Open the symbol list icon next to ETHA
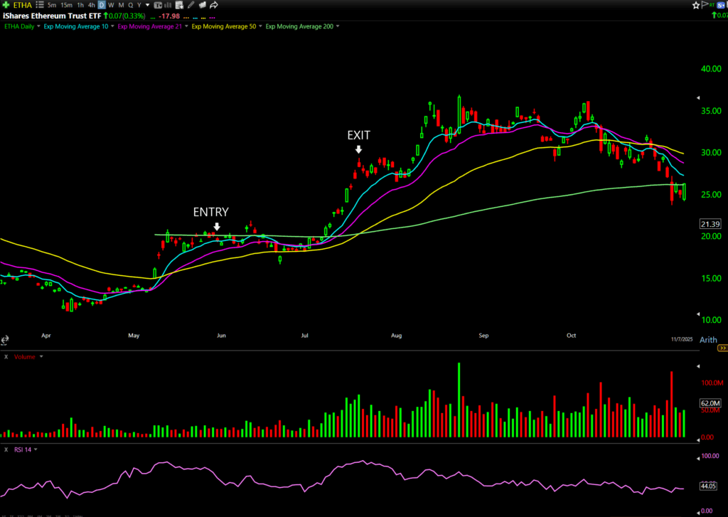Screen dimensions: 728x517 coord(41,5)
